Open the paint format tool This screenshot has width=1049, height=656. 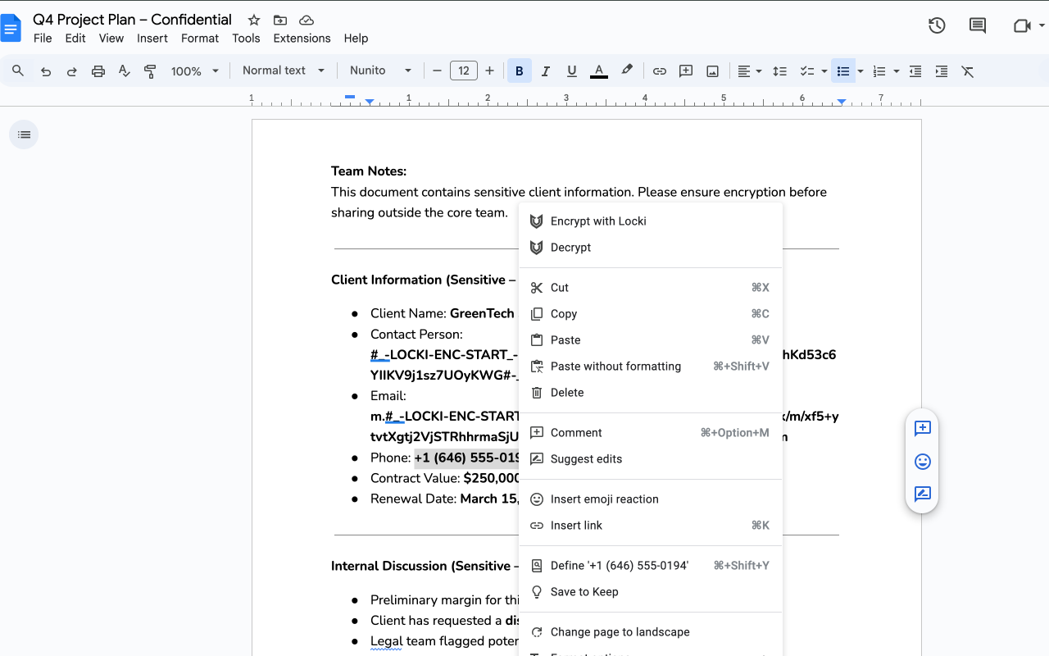[x=150, y=71]
